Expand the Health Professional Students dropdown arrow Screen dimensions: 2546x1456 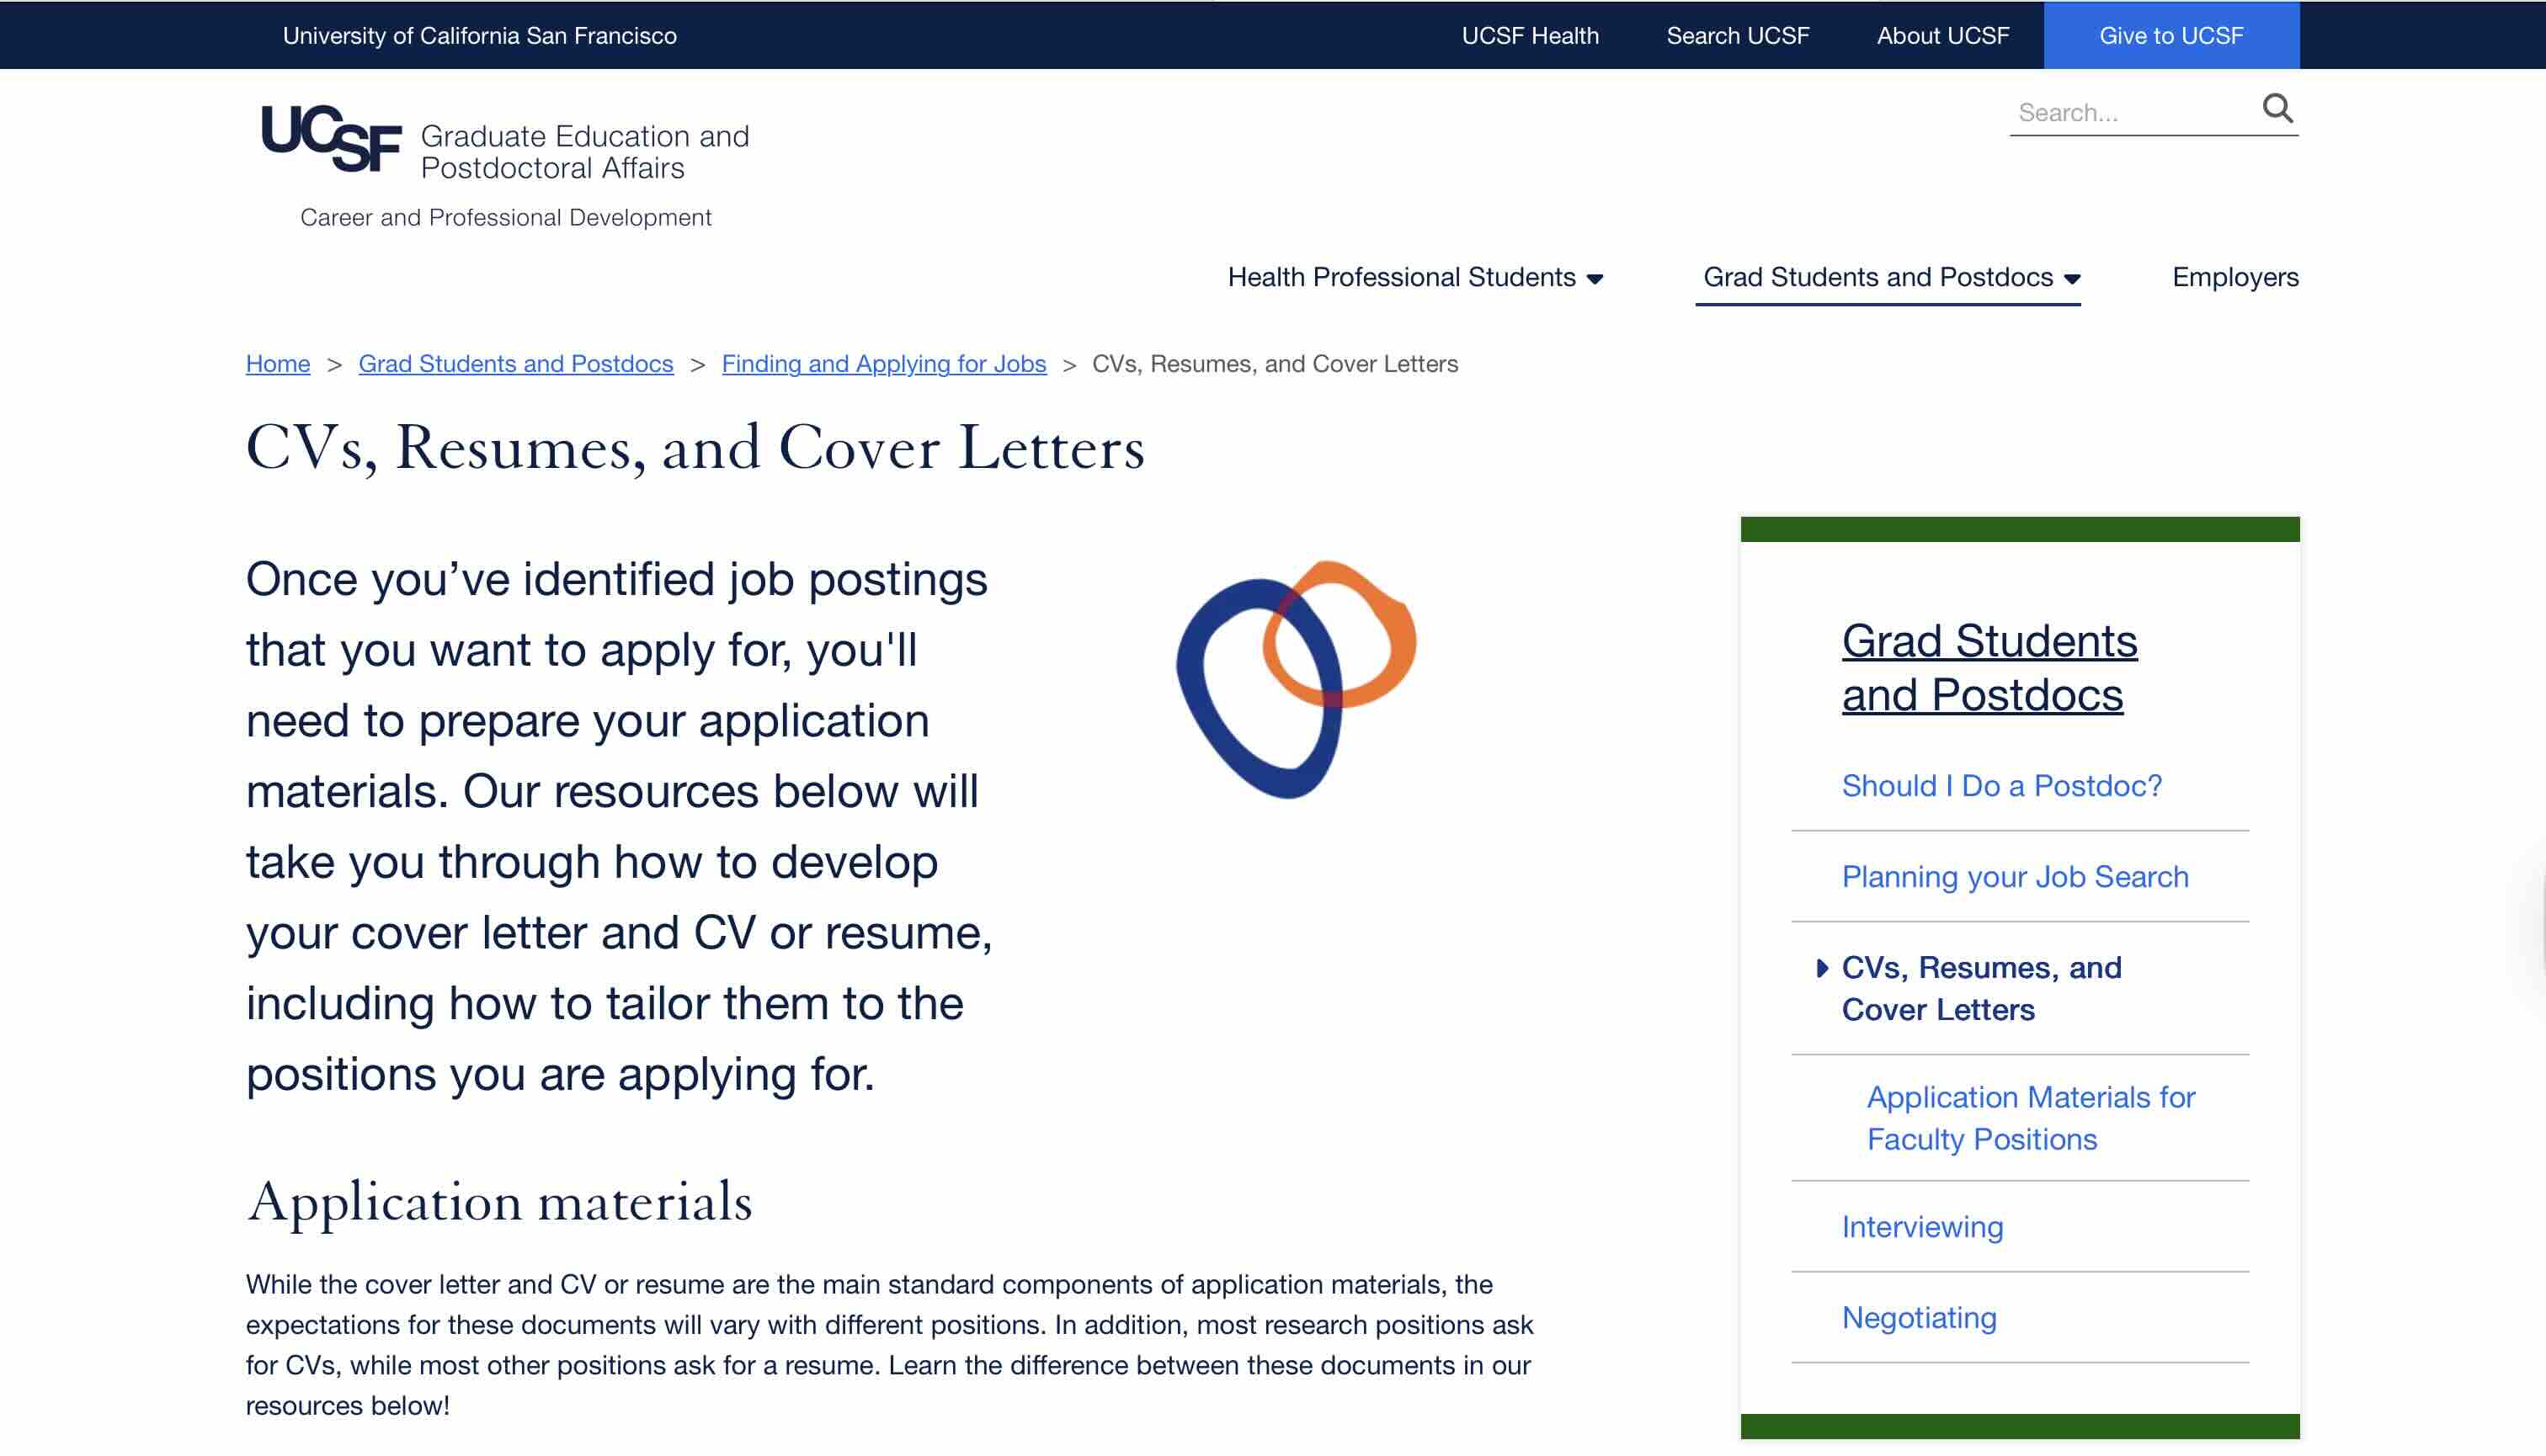tap(1595, 279)
